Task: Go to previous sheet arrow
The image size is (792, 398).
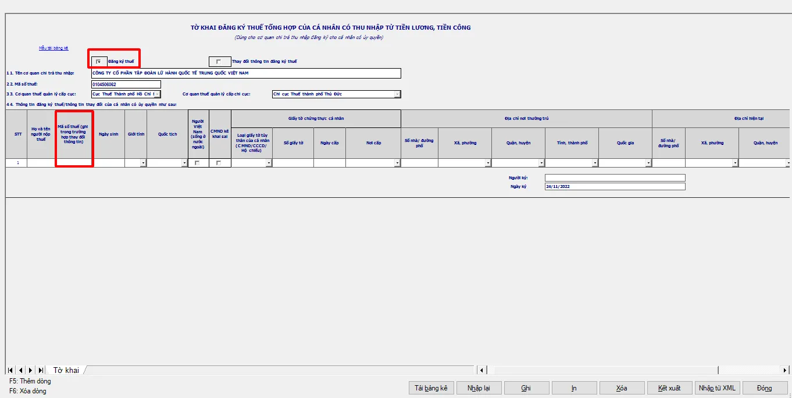Action: pyautogui.click(x=21, y=370)
